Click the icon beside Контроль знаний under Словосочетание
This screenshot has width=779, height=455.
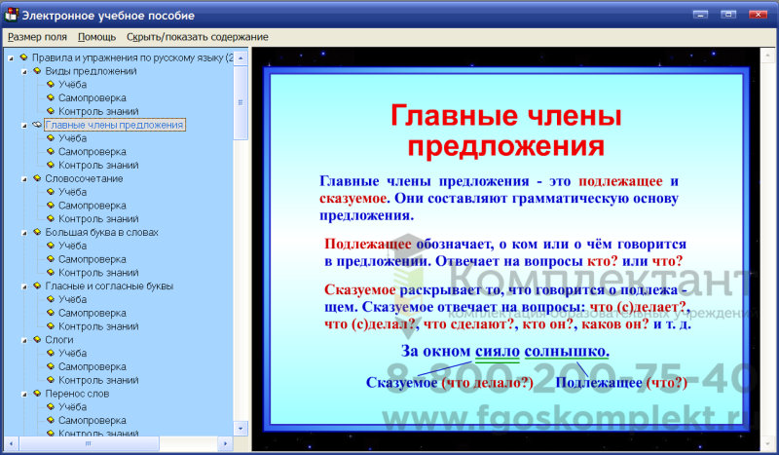click(51, 219)
